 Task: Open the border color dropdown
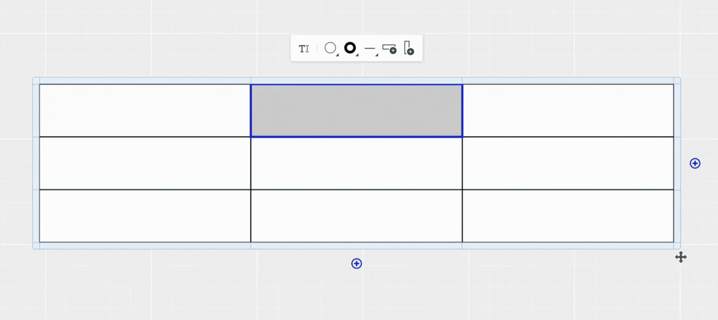tap(351, 49)
